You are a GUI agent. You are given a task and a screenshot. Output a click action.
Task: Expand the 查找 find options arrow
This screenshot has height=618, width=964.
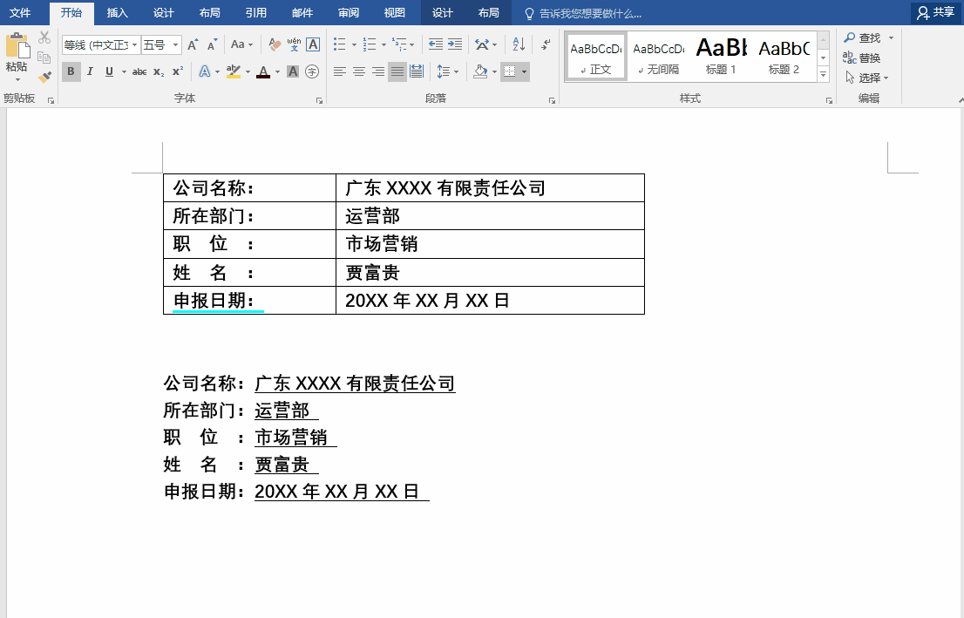(891, 38)
